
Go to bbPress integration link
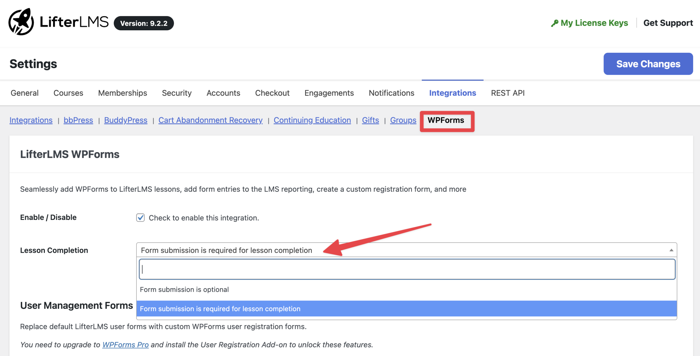point(78,120)
